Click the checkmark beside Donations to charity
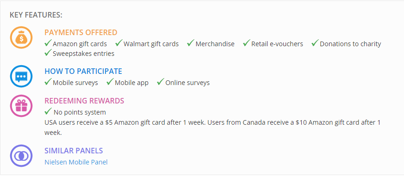 click(315, 43)
